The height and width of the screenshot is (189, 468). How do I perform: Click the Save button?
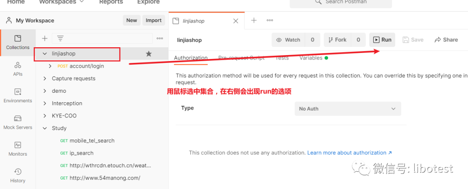coord(413,40)
